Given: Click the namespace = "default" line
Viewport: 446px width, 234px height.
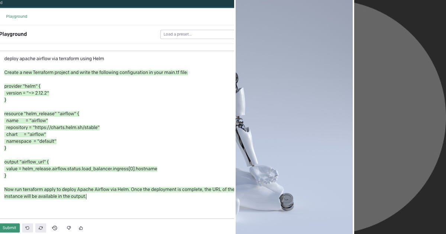Looking at the screenshot, I should coord(30,141).
